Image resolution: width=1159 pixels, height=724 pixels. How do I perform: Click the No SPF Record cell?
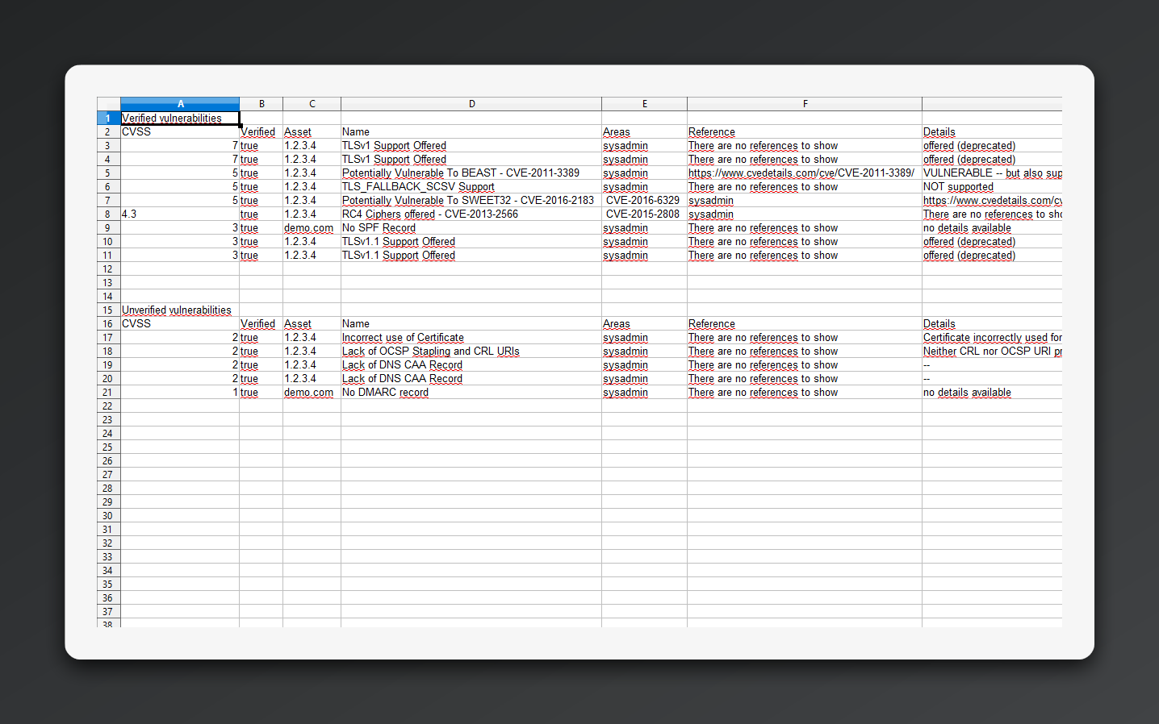click(x=377, y=227)
